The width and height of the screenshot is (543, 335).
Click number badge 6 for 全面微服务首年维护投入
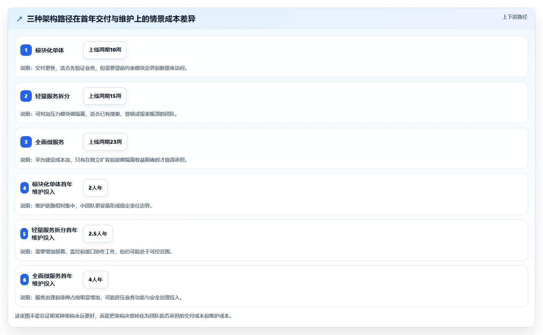pos(25,280)
